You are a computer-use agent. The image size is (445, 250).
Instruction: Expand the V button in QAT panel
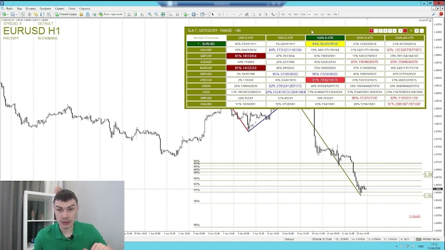coord(416,31)
